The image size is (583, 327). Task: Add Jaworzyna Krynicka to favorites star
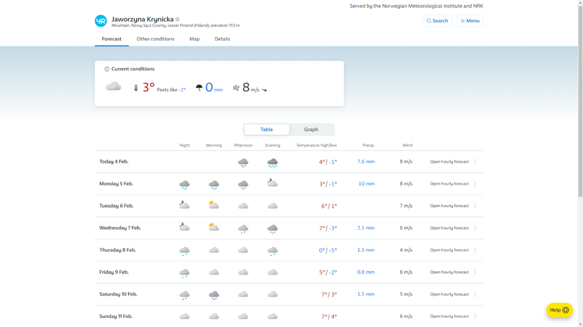pos(178,19)
